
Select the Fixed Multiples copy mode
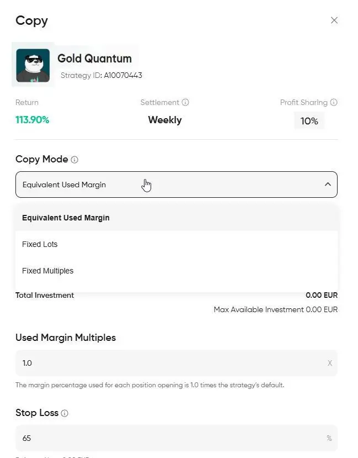[47, 271]
